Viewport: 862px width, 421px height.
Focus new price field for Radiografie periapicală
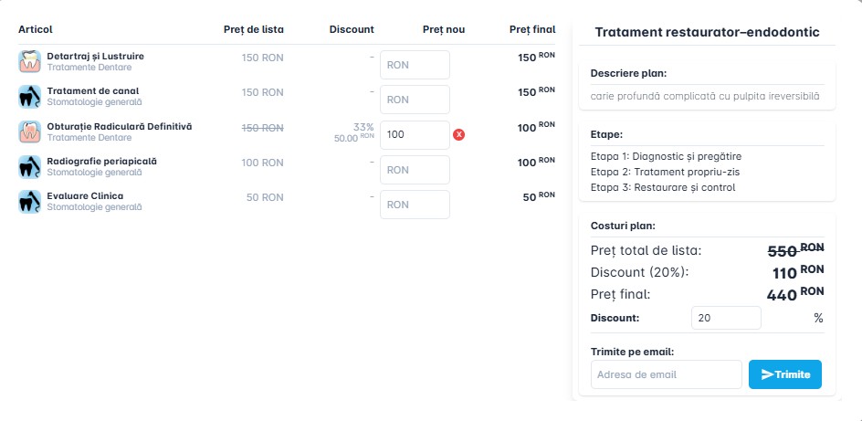point(415,170)
